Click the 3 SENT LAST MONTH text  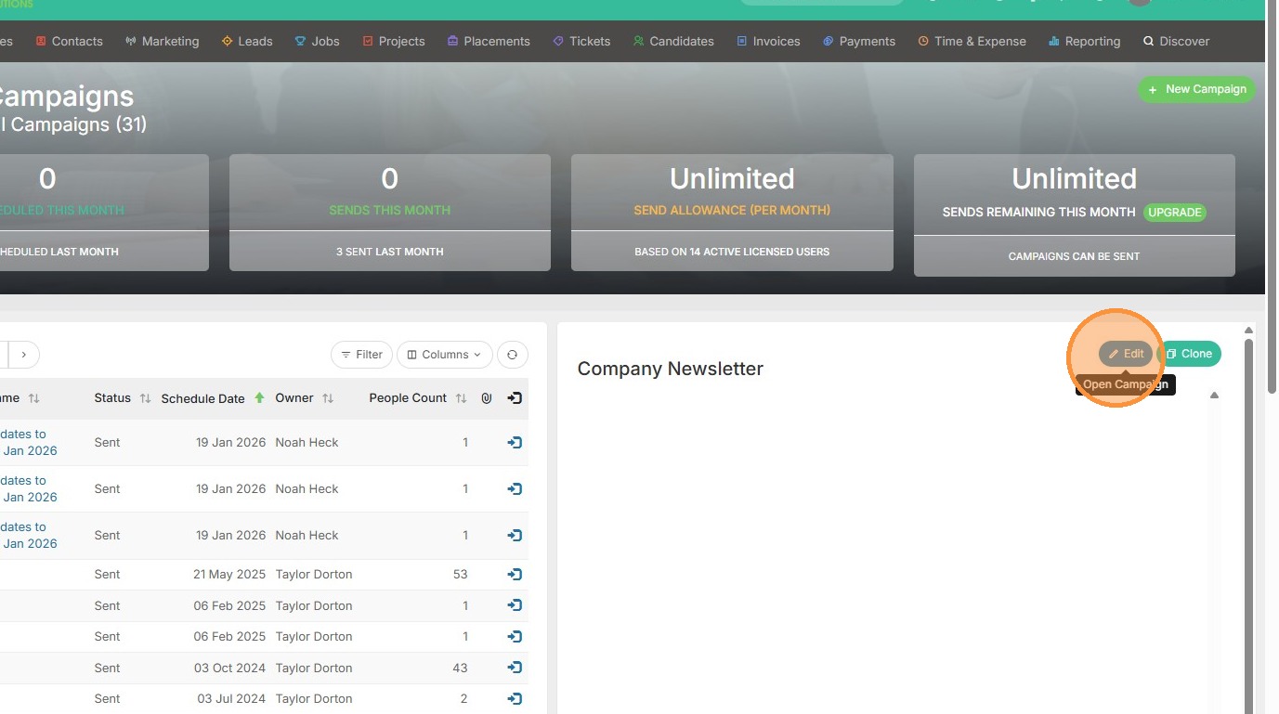(390, 252)
